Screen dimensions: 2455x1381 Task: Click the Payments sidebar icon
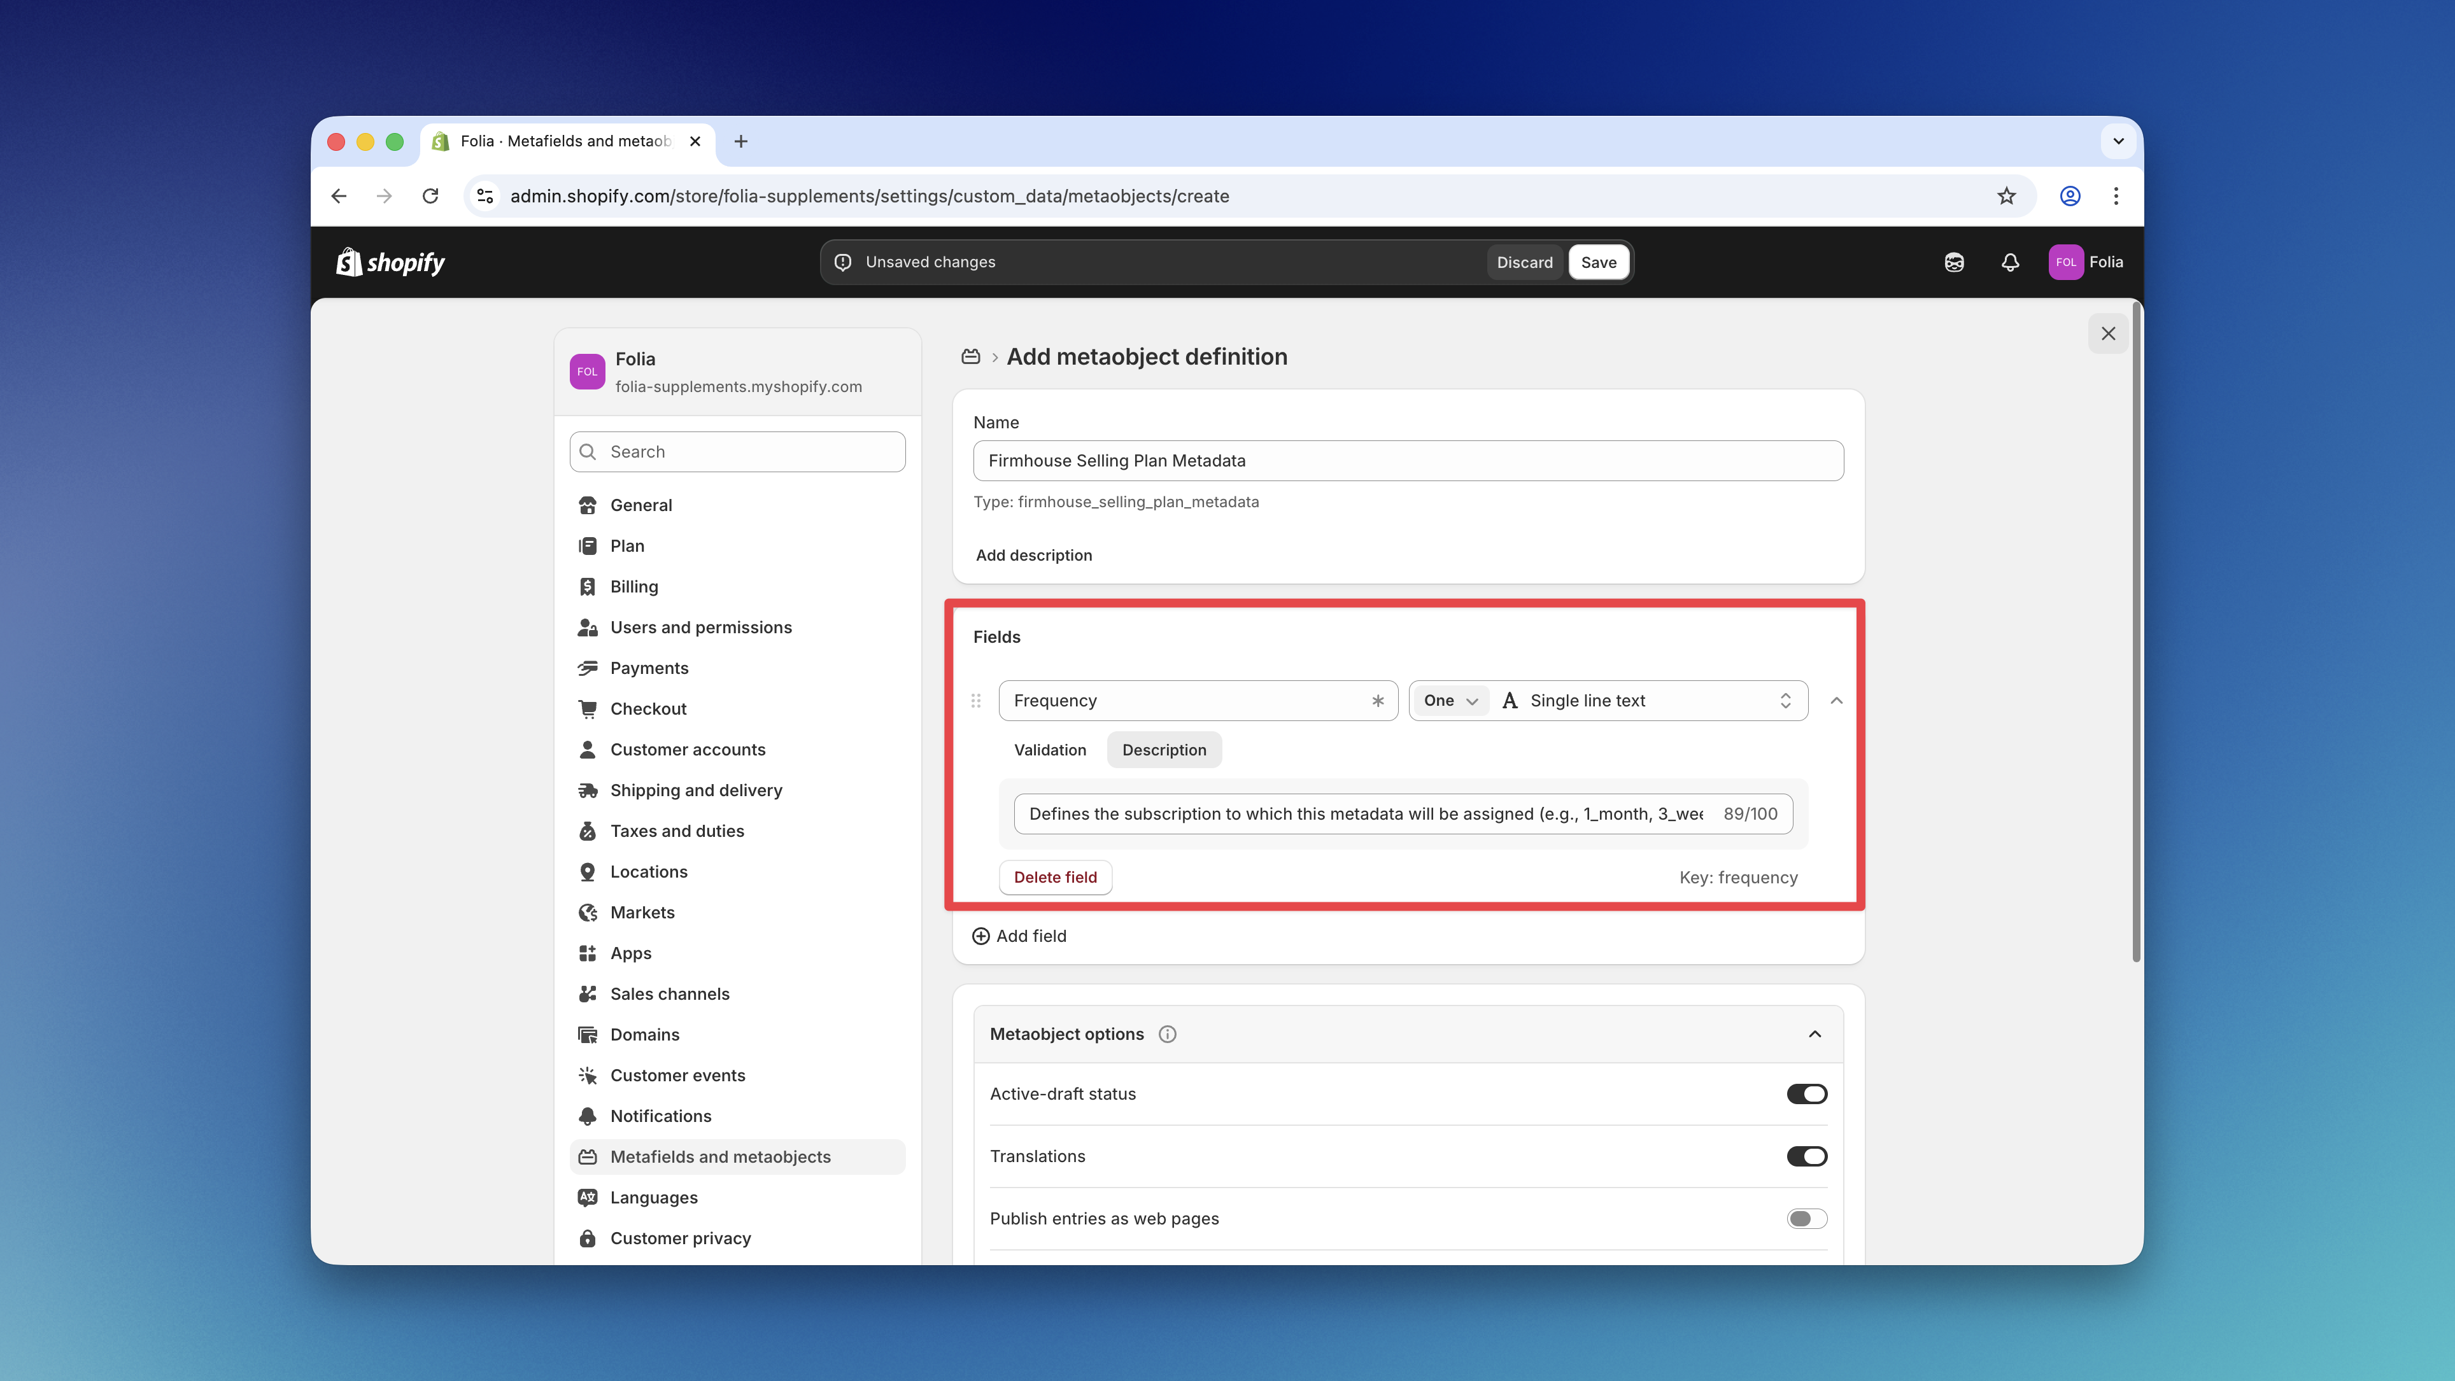(587, 668)
